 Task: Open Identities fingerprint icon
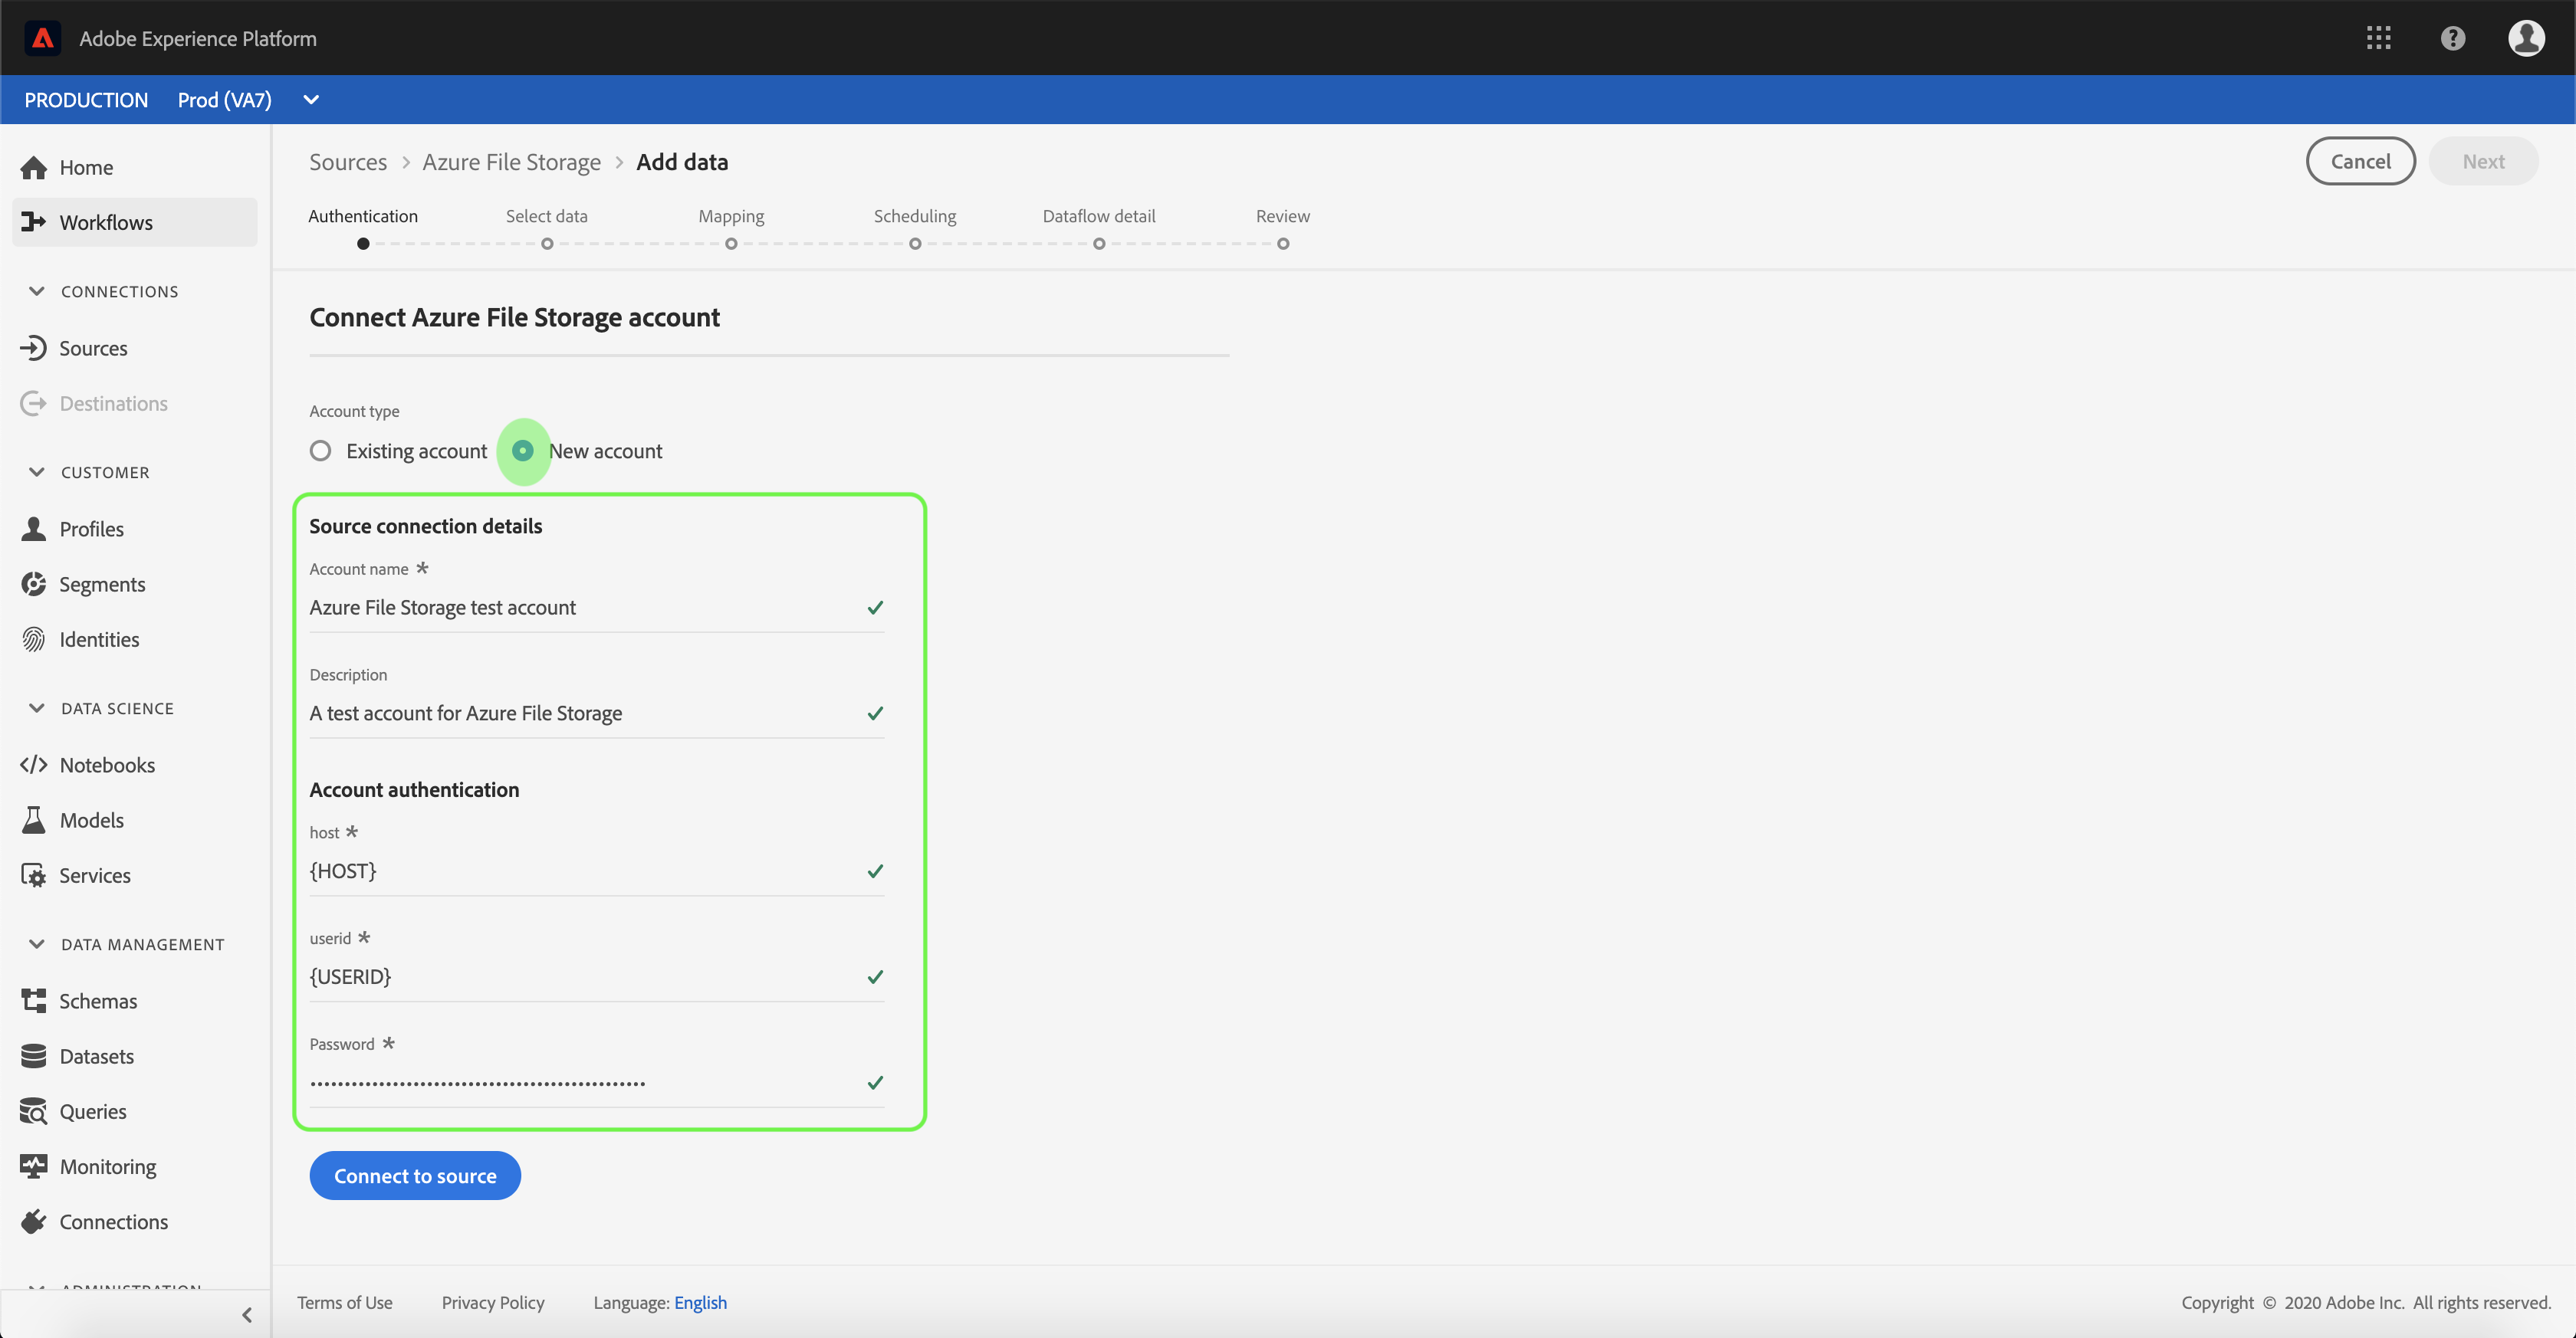click(34, 640)
